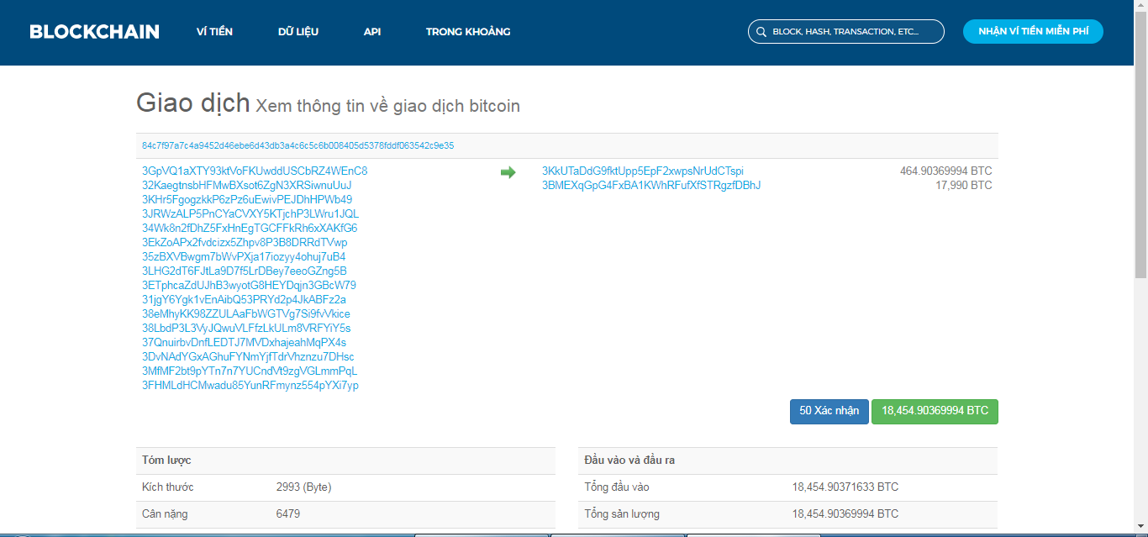Open input address 31jgY6Ygk1vEnAibQ53PRYd2p4JkABFz2a
1148x537 pixels.
244,299
